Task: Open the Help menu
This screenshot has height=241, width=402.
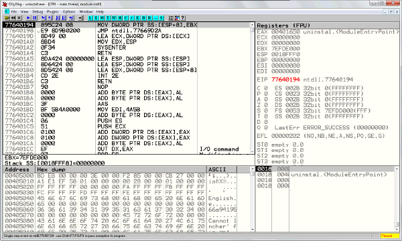Action: (x=100, y=11)
